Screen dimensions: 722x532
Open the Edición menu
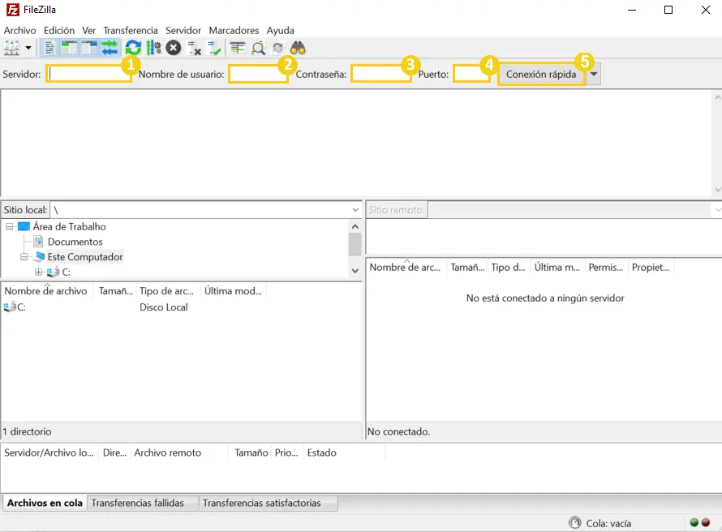[x=59, y=30]
